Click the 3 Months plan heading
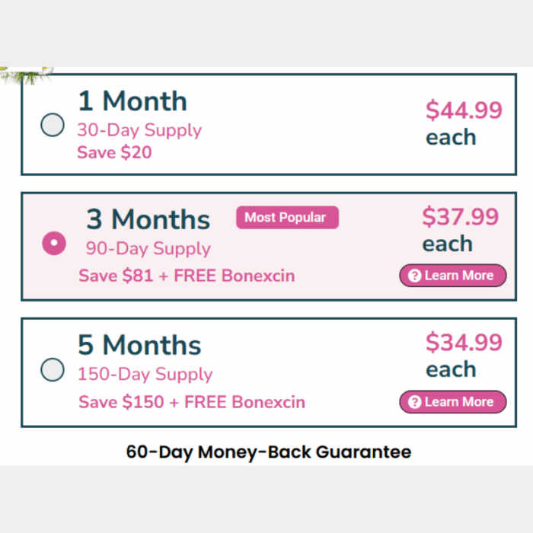 point(148,219)
